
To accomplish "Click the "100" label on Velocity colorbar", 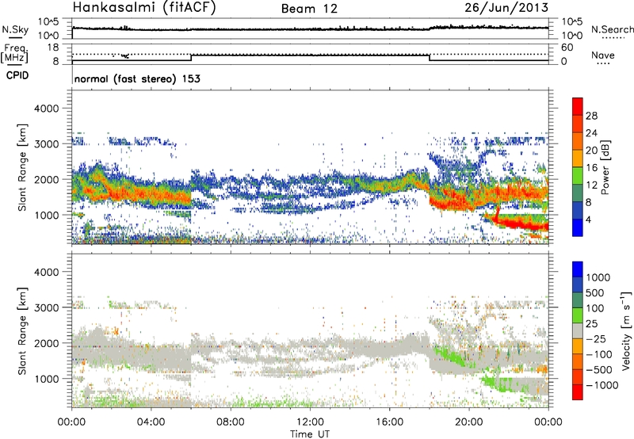I will pos(595,308).
